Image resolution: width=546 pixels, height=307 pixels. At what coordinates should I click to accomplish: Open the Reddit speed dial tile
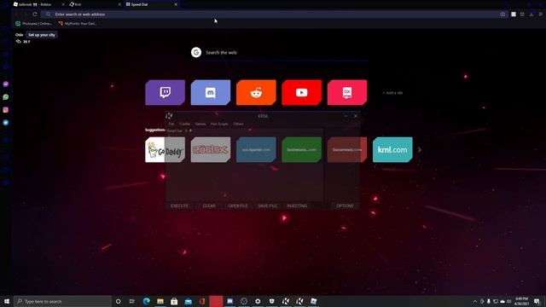point(256,92)
